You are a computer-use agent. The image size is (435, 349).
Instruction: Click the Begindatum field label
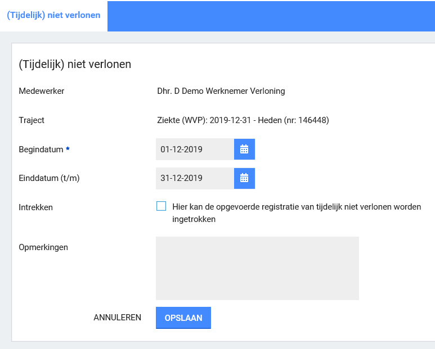tap(41, 149)
